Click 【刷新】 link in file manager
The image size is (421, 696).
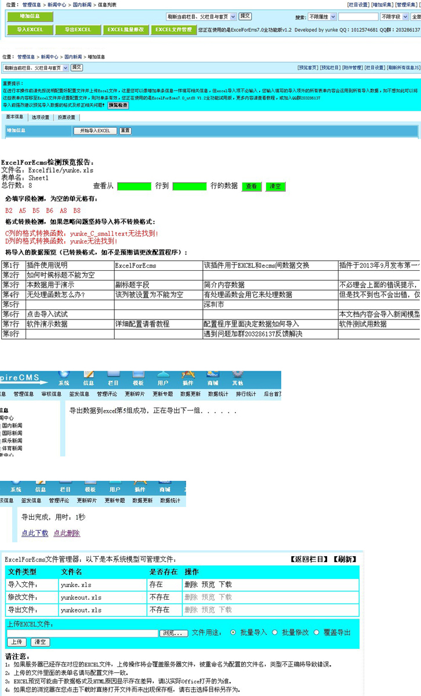pos(344,560)
